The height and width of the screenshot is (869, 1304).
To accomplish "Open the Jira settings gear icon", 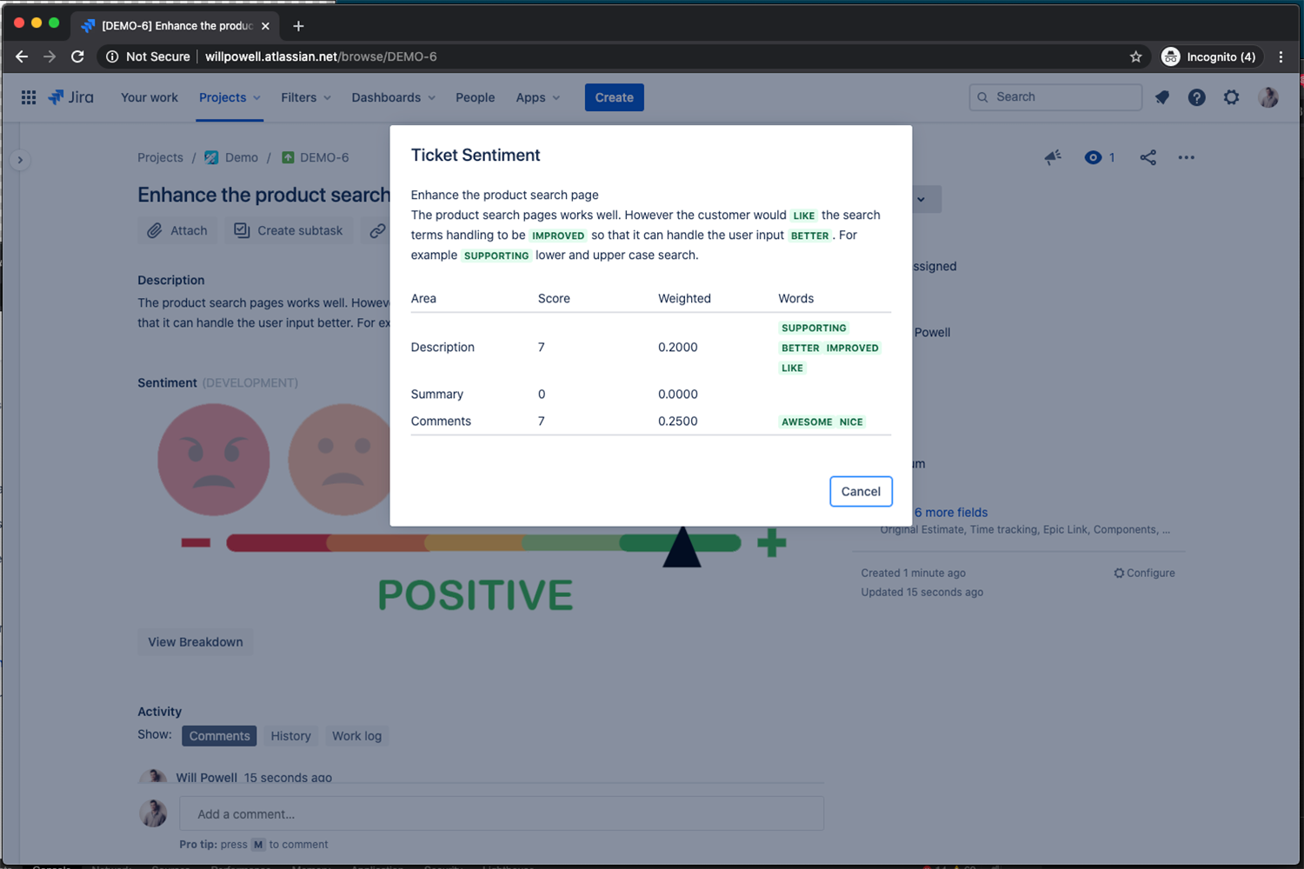I will tap(1232, 97).
